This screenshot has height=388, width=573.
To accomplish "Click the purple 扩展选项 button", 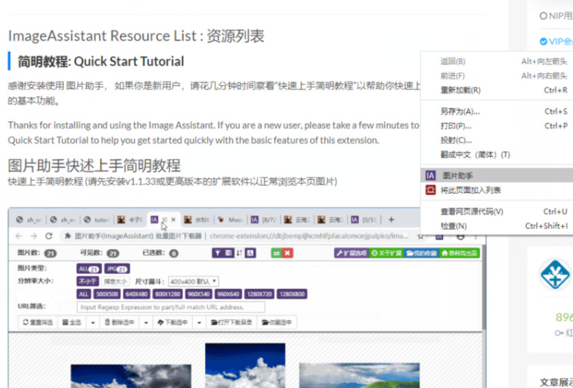I will [351, 253].
